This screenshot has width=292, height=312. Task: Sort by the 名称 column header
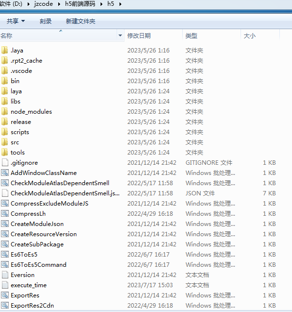click(x=58, y=35)
